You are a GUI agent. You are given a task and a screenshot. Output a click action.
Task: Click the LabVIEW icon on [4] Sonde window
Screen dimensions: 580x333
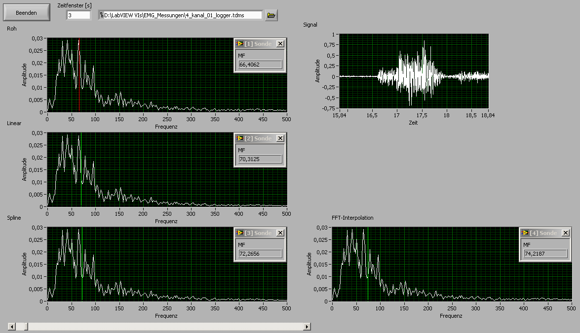[x=525, y=233]
